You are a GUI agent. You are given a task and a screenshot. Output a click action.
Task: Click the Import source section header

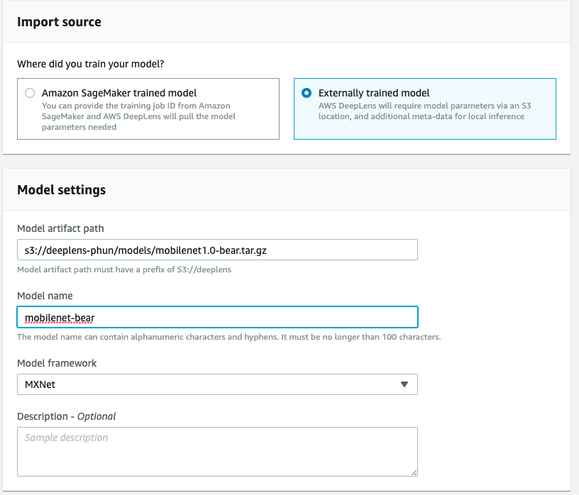(x=59, y=22)
